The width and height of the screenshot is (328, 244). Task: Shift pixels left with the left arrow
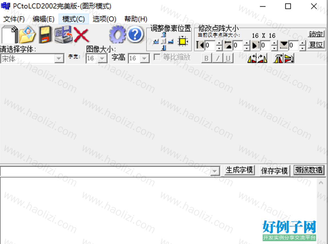pyautogui.click(x=156, y=41)
